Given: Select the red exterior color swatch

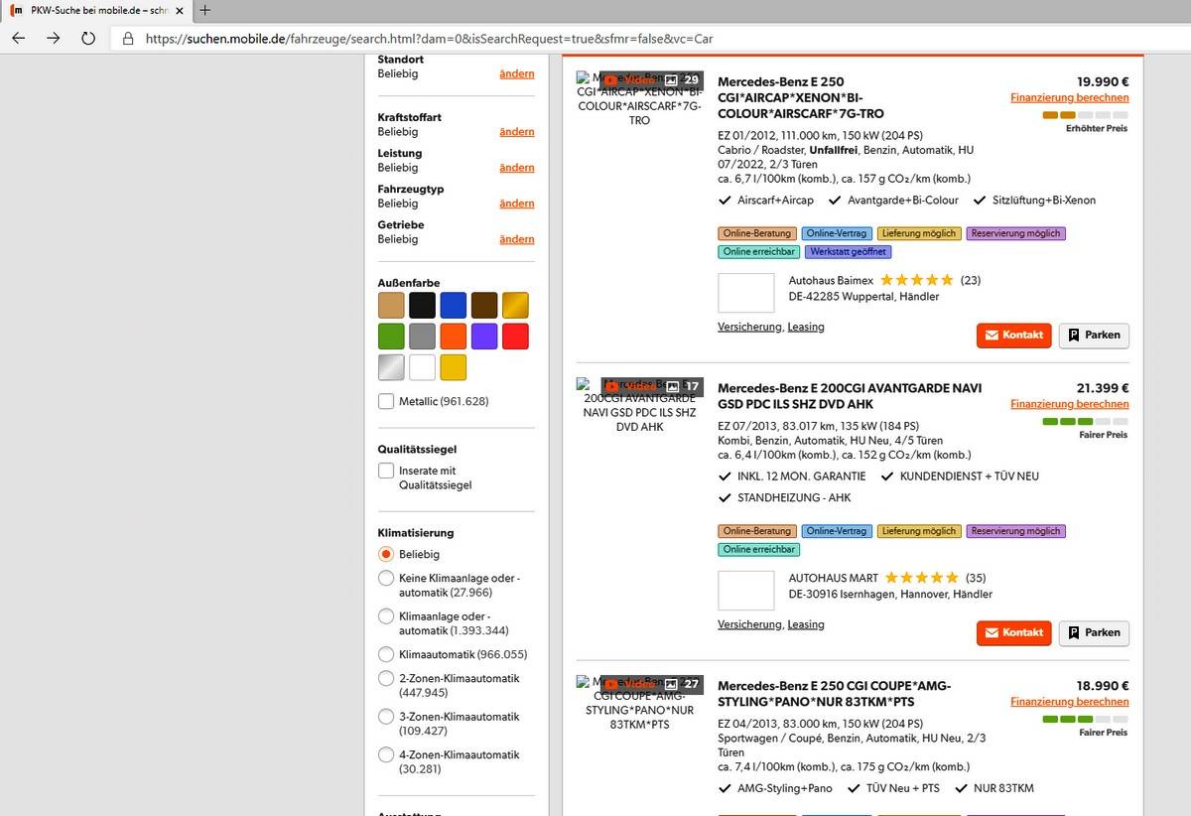Looking at the screenshot, I should click(x=515, y=336).
